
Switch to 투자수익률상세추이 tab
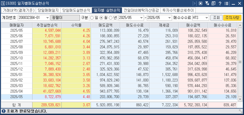pos(178,10)
